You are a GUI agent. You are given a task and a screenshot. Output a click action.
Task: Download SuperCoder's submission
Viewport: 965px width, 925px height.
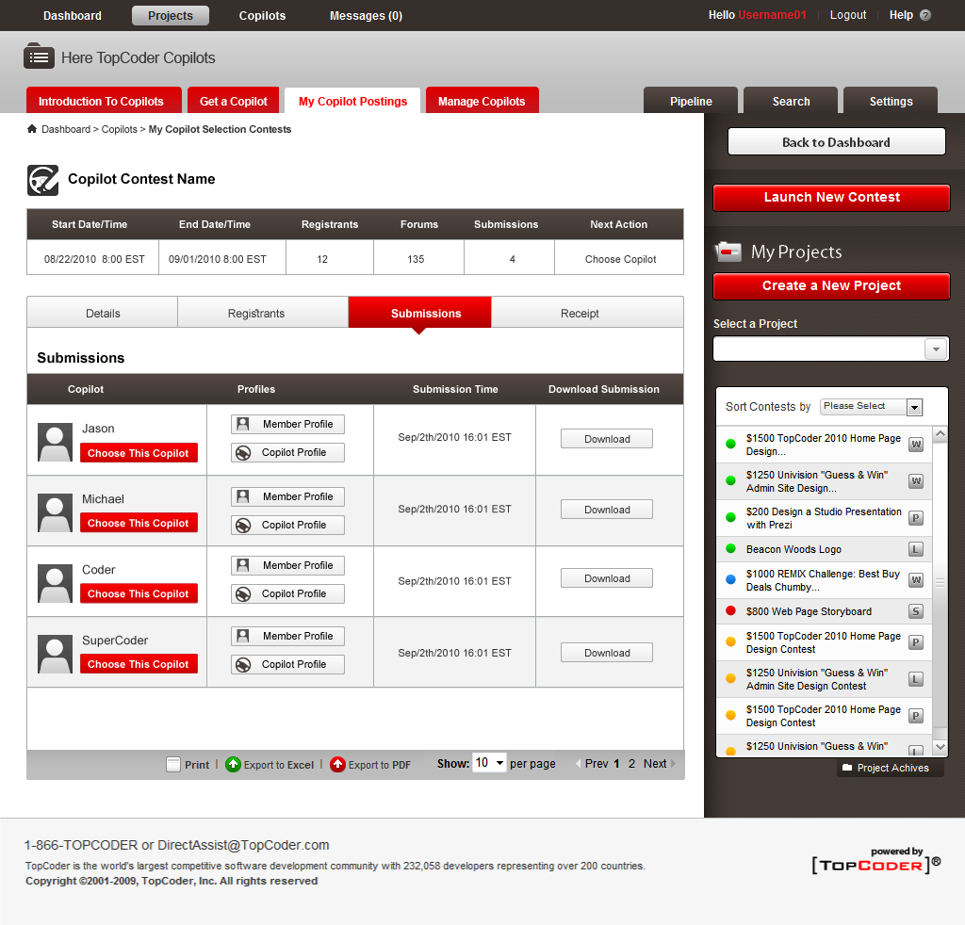pyautogui.click(x=607, y=653)
